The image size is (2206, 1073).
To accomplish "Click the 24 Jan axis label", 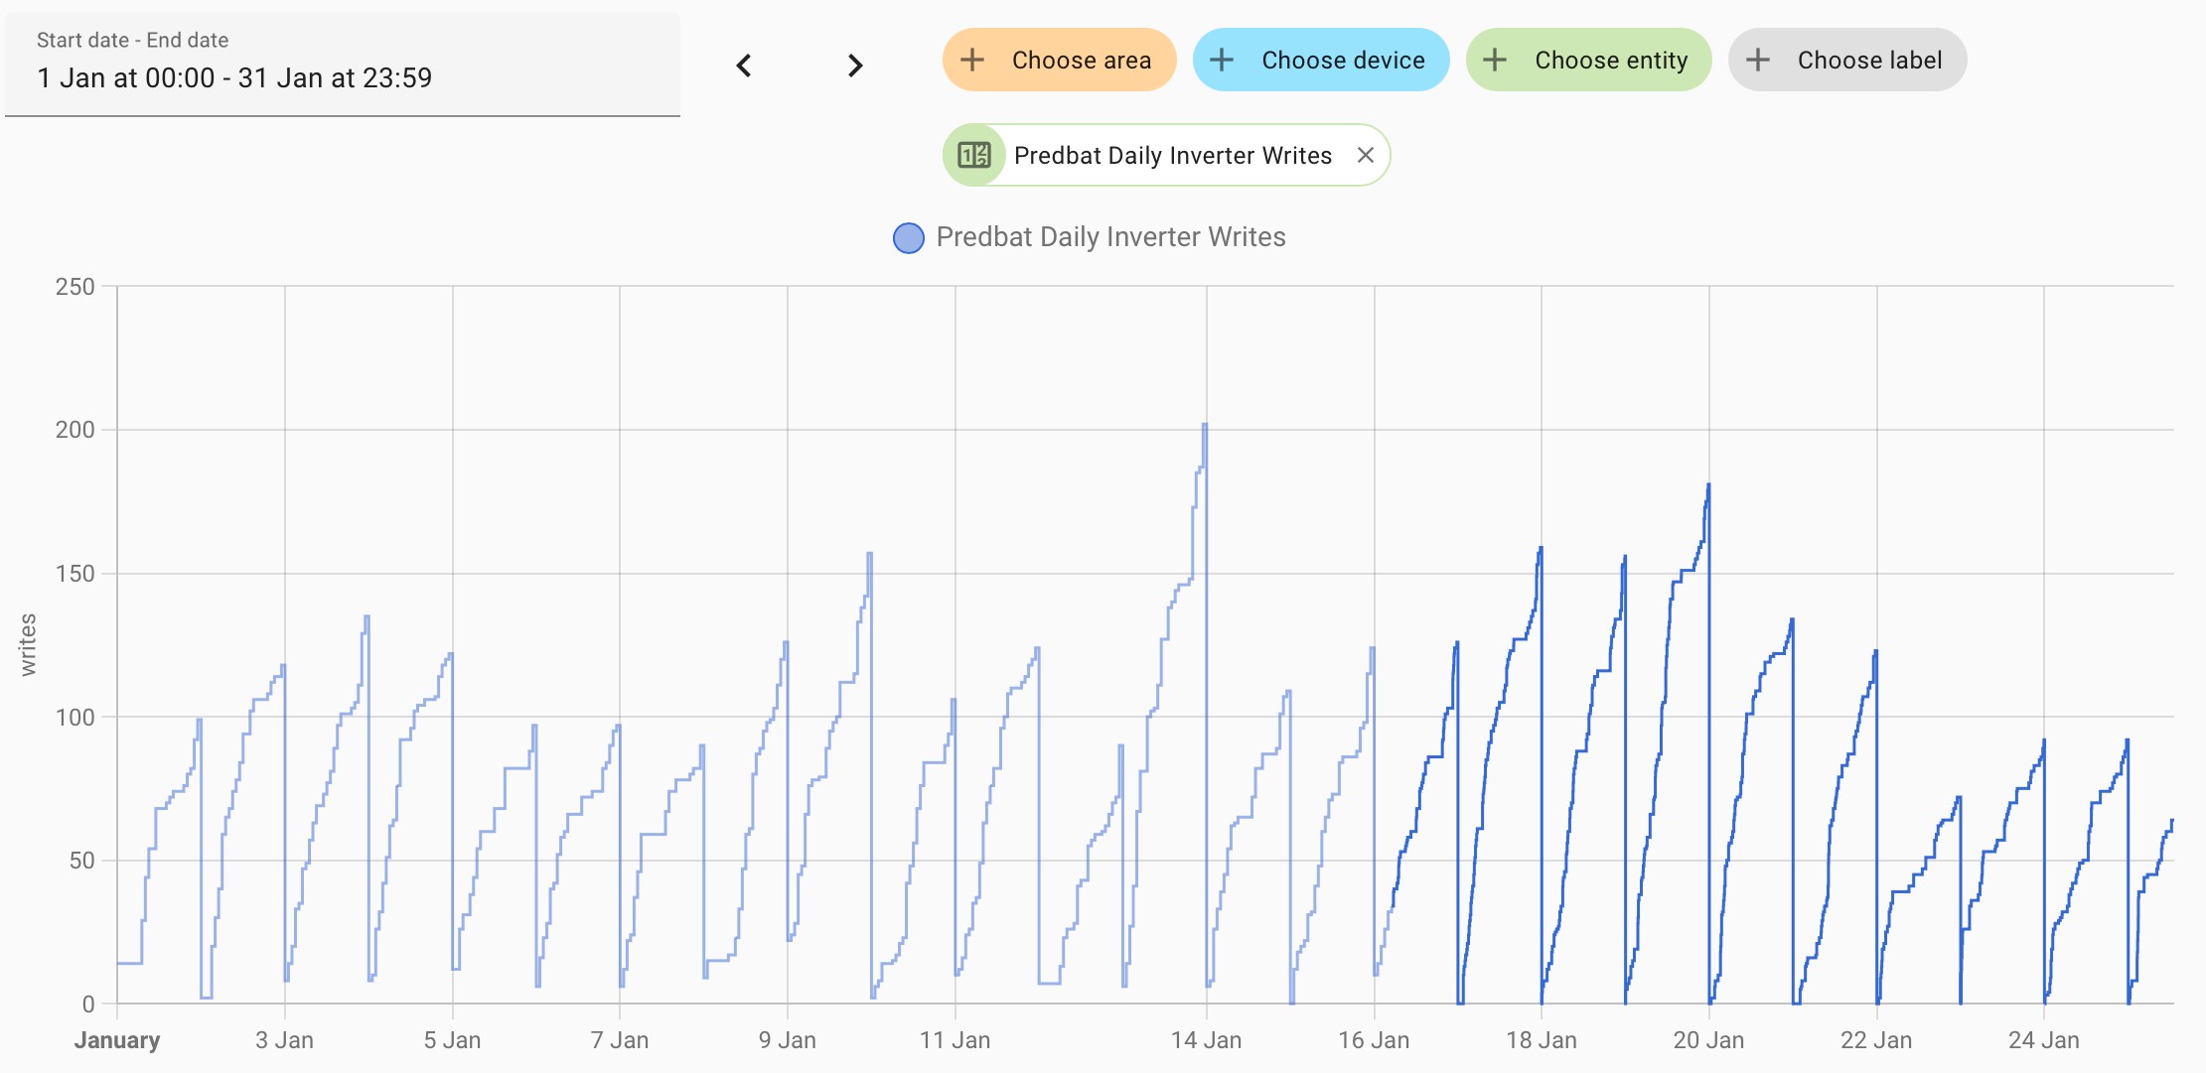I will 2043,1040.
